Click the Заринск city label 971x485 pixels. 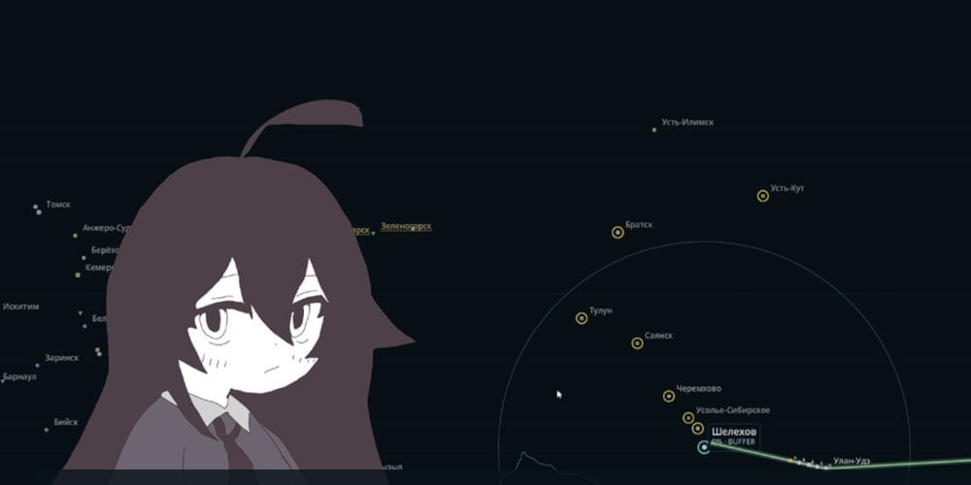[61, 358]
